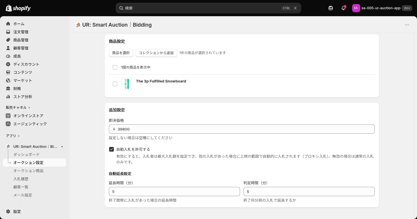The width and height of the screenshot is (417, 219).
Task: Go to 入札履歴 page
Action: [21, 179]
